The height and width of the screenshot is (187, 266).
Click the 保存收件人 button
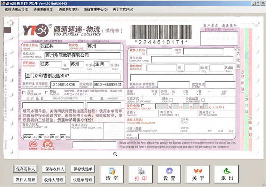pyautogui.click(x=54, y=169)
